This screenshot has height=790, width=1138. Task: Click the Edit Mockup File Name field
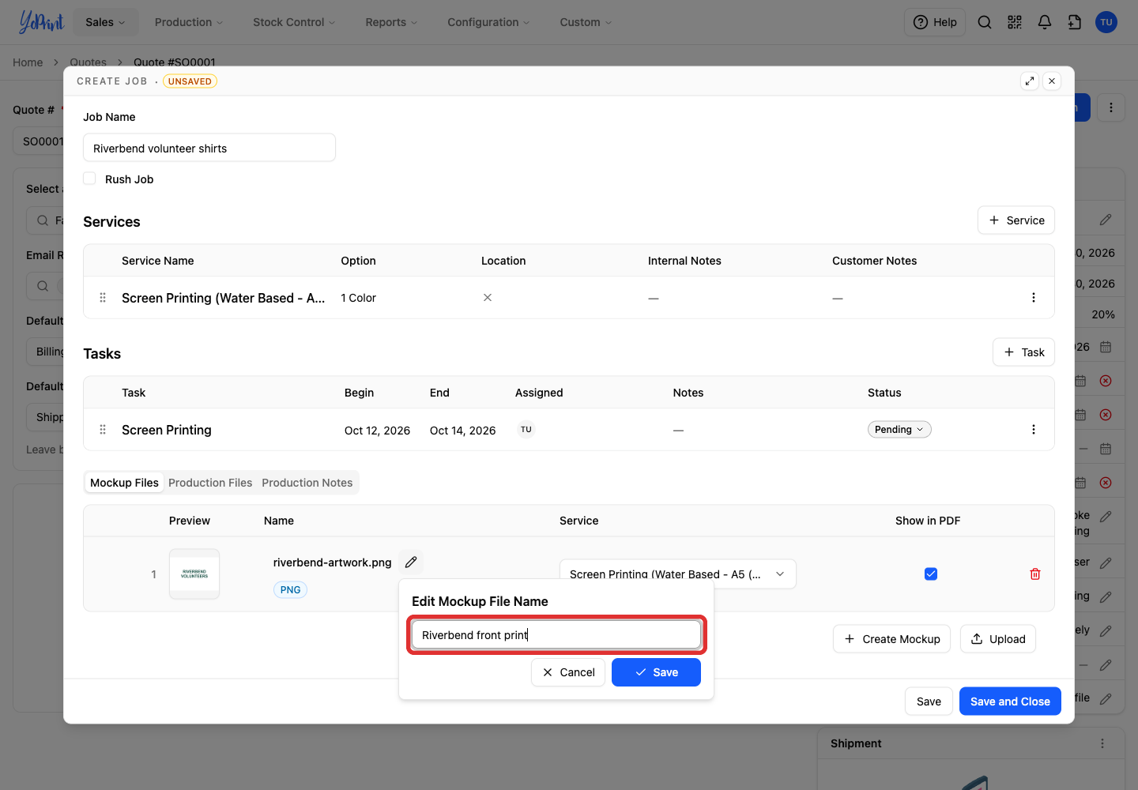556,635
